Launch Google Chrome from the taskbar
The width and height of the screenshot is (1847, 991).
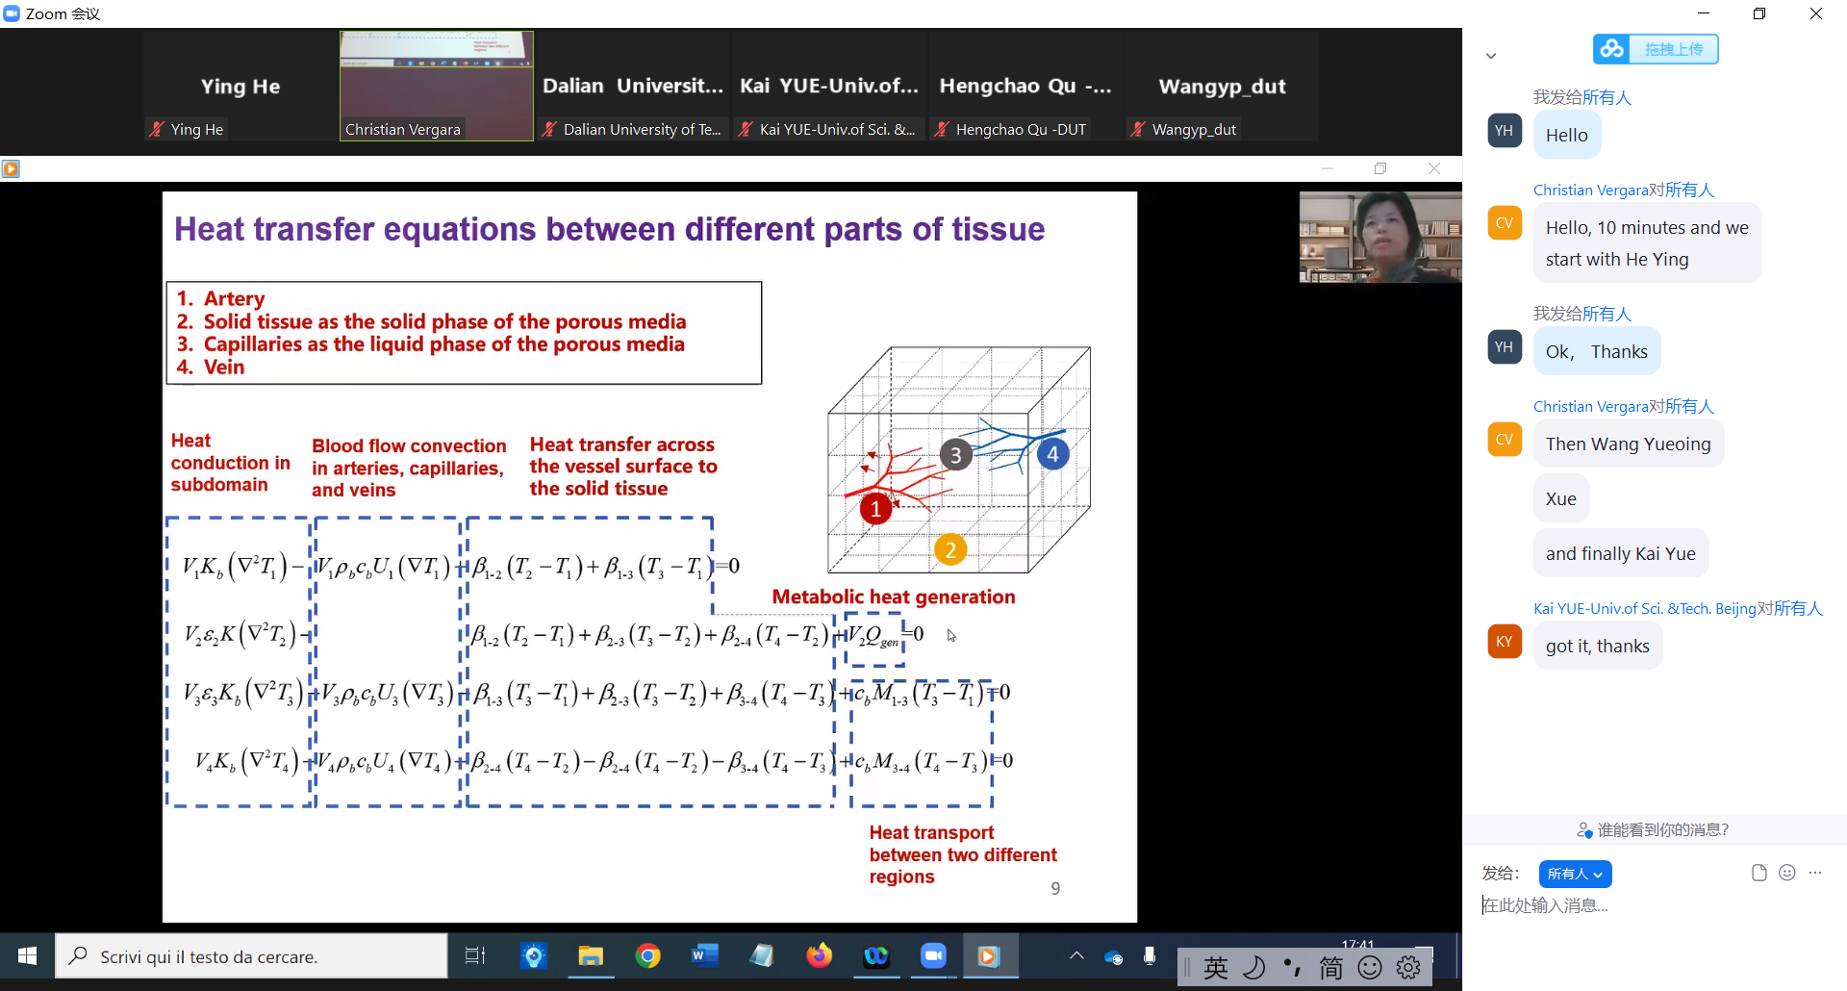[x=648, y=956]
